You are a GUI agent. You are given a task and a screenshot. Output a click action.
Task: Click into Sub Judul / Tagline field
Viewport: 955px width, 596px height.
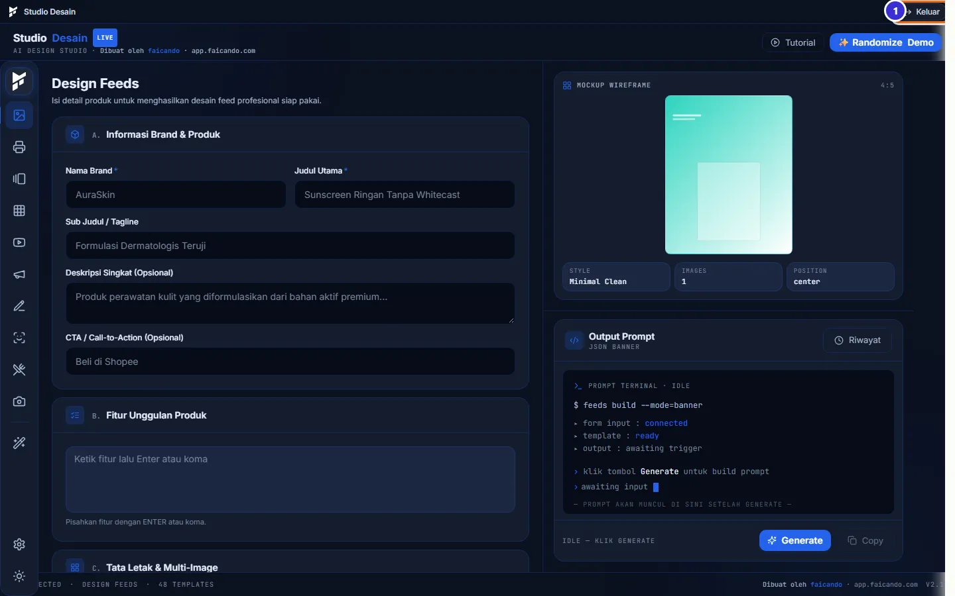290,246
